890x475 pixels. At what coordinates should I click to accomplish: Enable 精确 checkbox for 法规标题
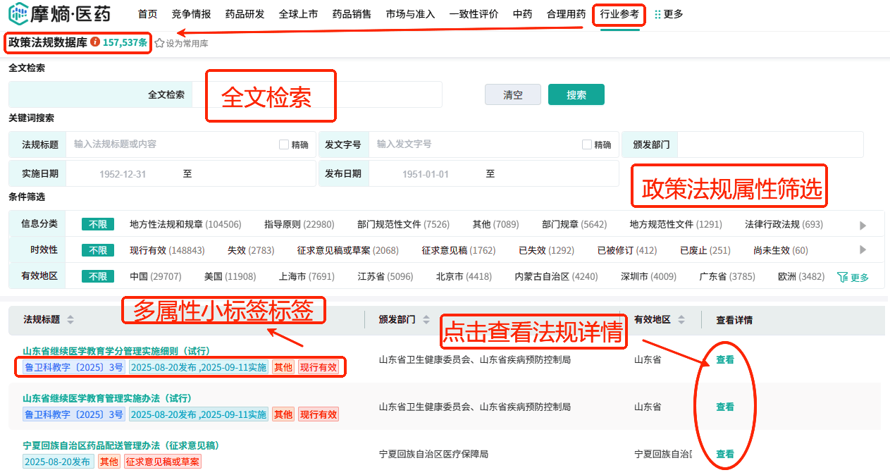point(284,144)
